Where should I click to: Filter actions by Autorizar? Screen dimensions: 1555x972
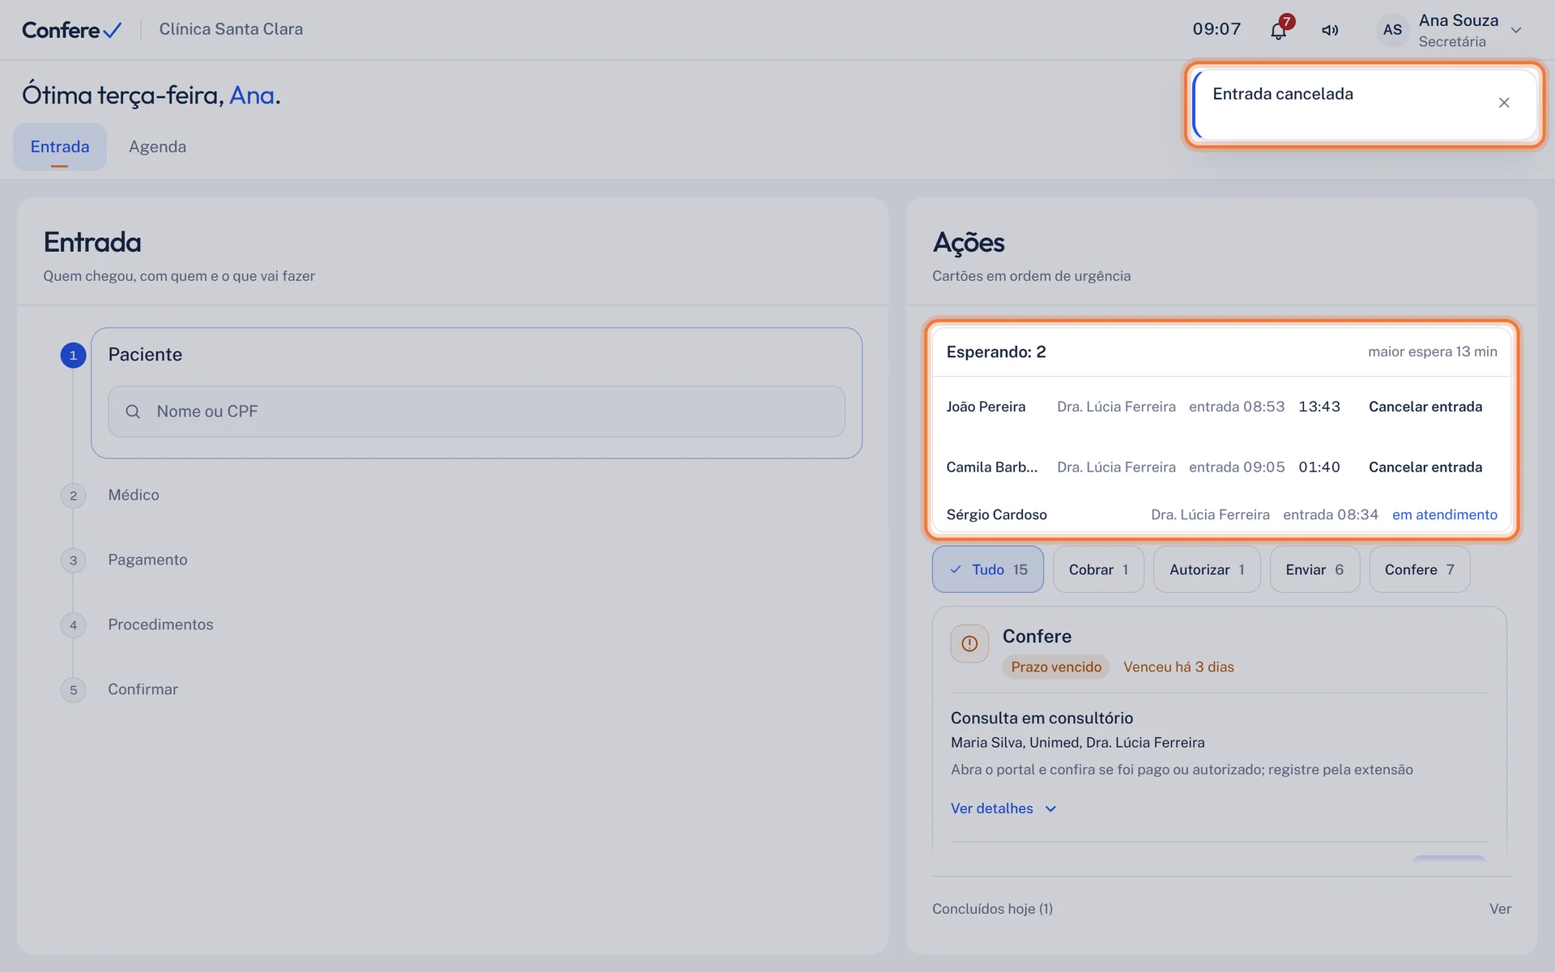(x=1207, y=569)
